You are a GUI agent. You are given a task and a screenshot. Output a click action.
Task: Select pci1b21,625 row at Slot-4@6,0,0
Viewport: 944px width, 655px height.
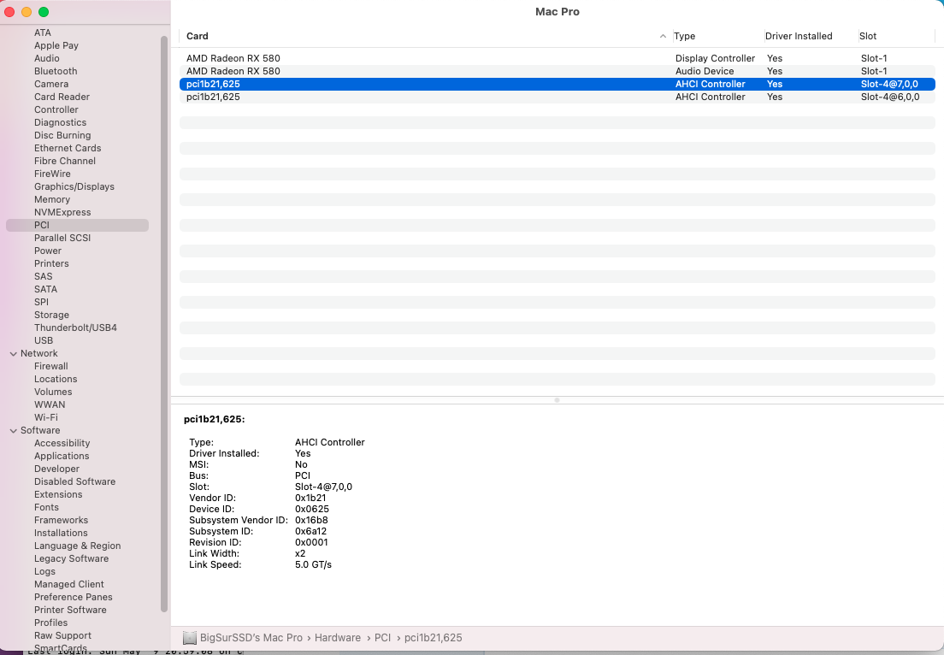coord(557,97)
